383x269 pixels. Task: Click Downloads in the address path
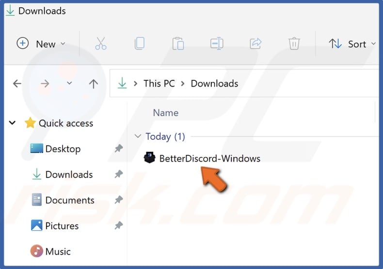(x=214, y=84)
